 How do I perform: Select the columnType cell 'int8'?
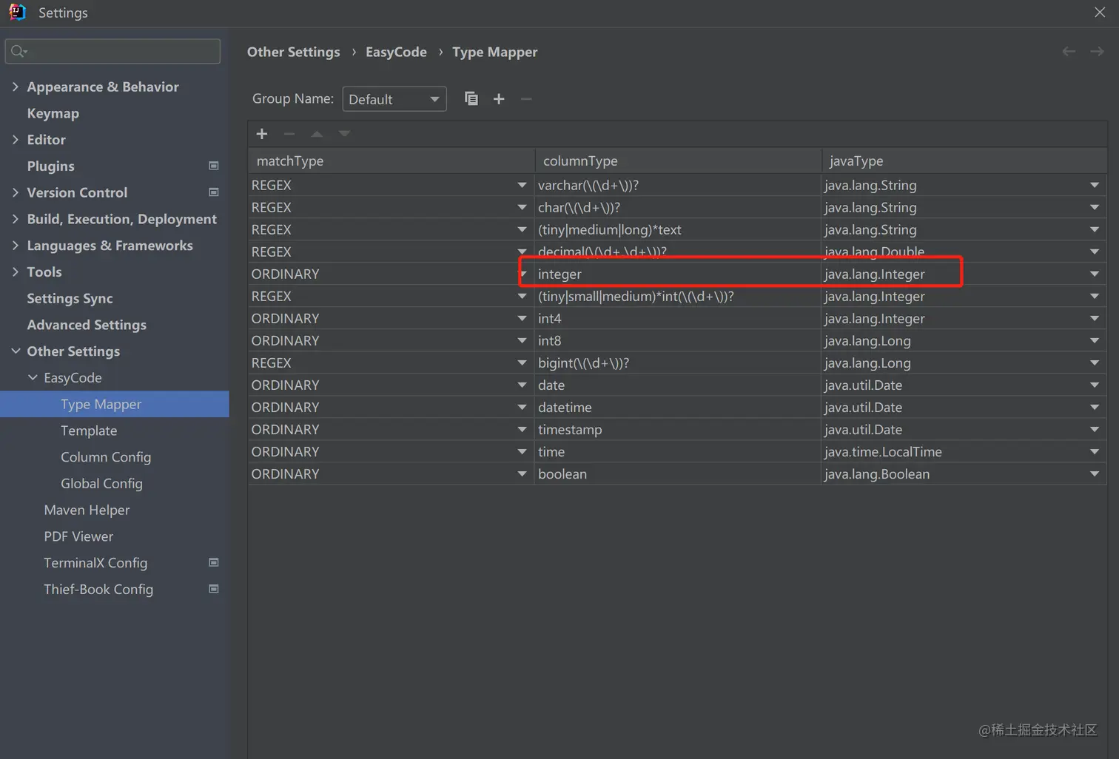(677, 340)
